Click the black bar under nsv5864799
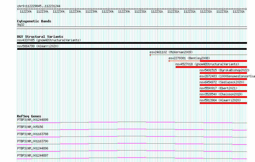Image resolution: width=255 pixels, height=162 pixels. coord(132,49)
